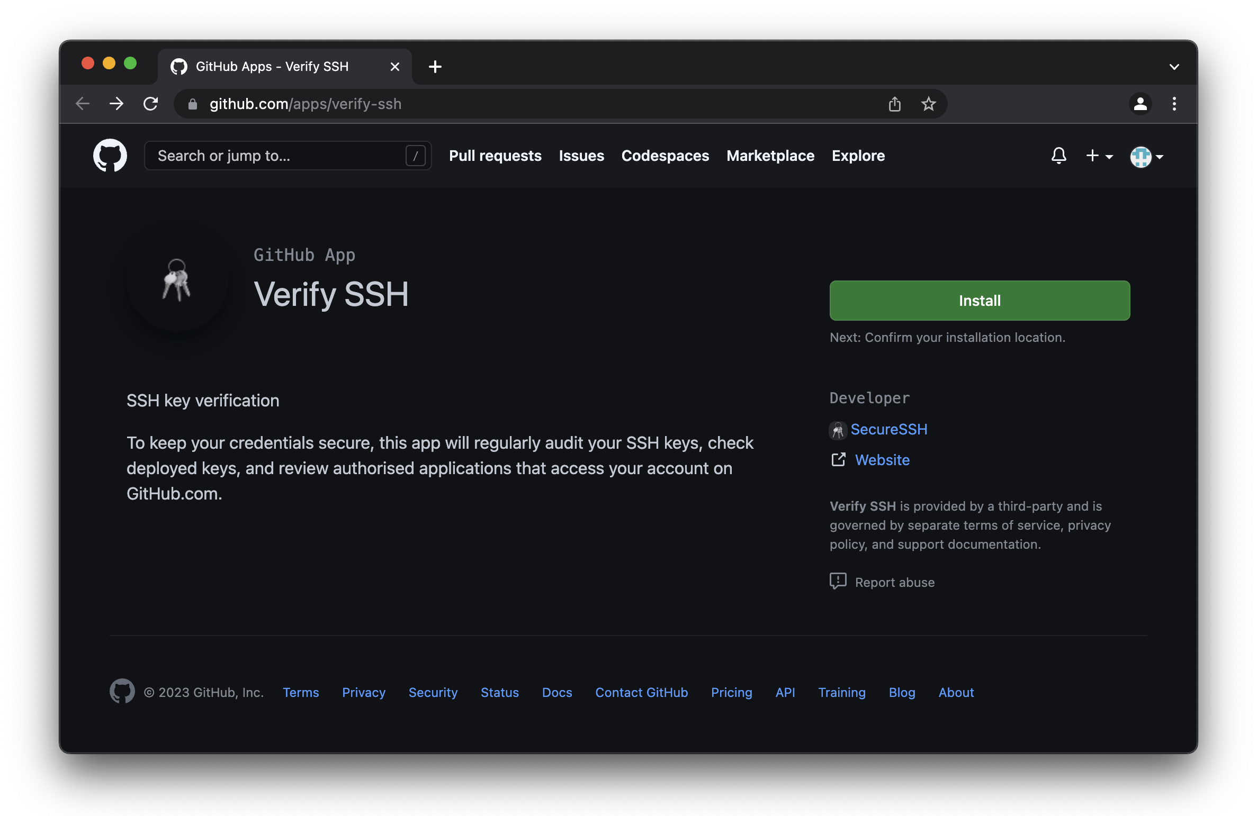Open the developer Website link
Viewport: 1257px width, 816px height.
(x=882, y=460)
